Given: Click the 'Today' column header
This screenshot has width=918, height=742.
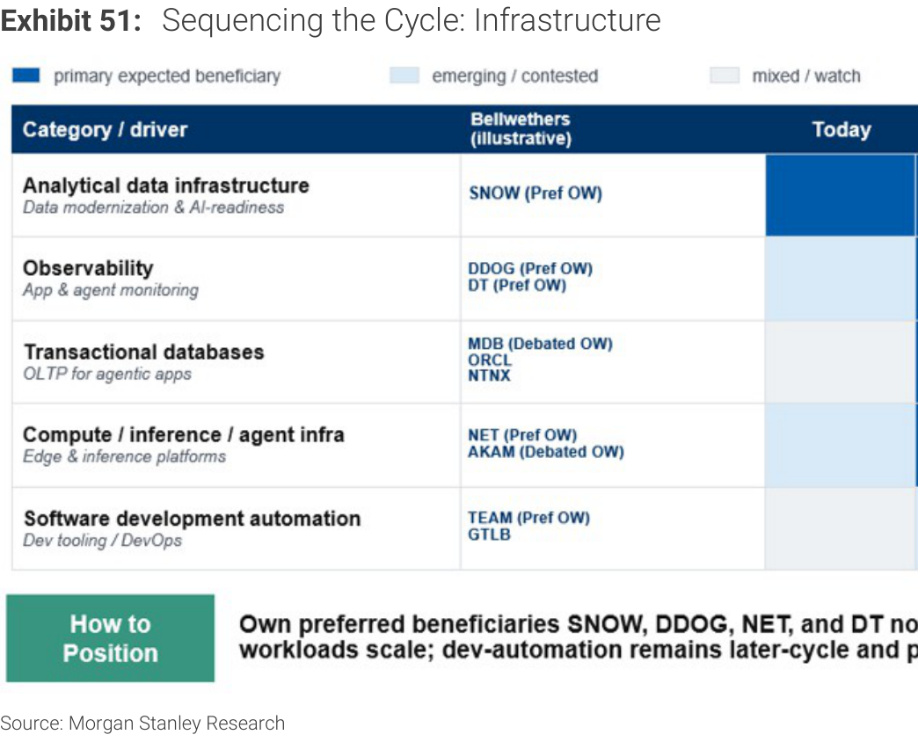Looking at the screenshot, I should [841, 129].
